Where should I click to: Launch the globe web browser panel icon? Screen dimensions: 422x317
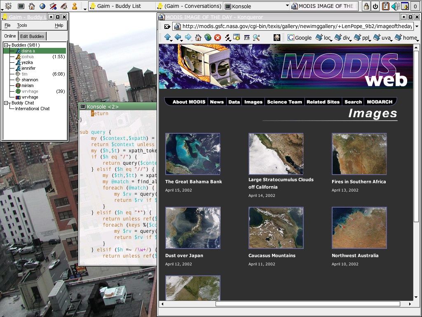(x=42, y=6)
